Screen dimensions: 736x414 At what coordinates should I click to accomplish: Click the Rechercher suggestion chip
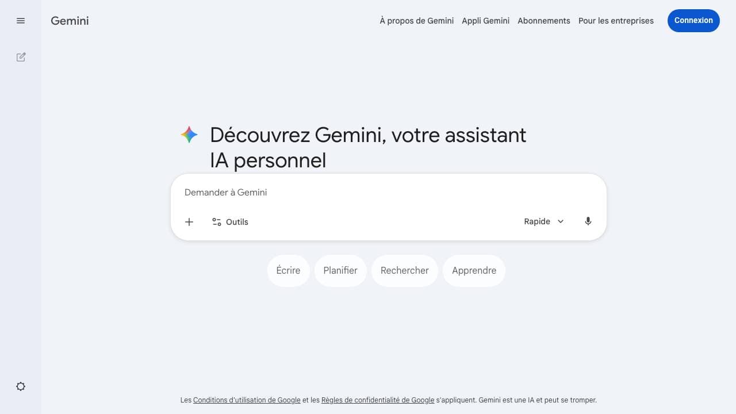[404, 270]
